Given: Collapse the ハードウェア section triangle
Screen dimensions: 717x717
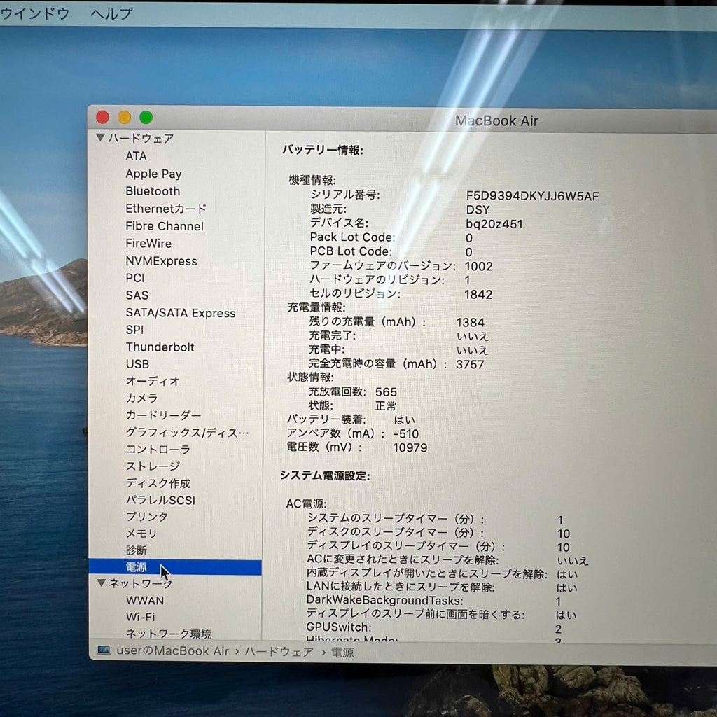Looking at the screenshot, I should click(x=100, y=137).
